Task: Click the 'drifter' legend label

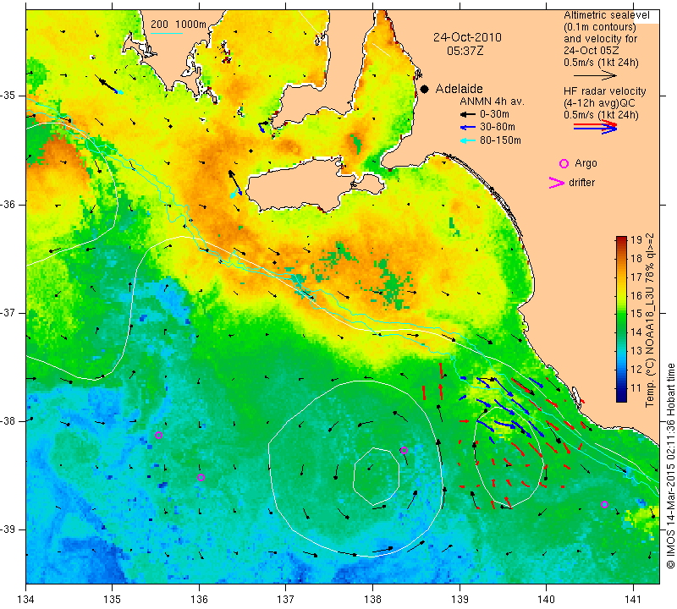Action: pyautogui.click(x=581, y=183)
